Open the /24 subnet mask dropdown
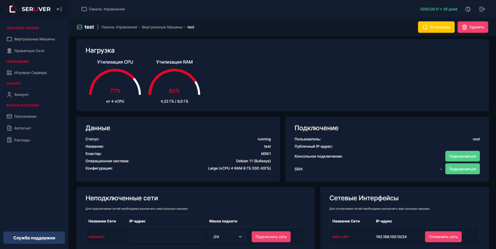Screen dimensions: 496x249 [x=227, y=237]
